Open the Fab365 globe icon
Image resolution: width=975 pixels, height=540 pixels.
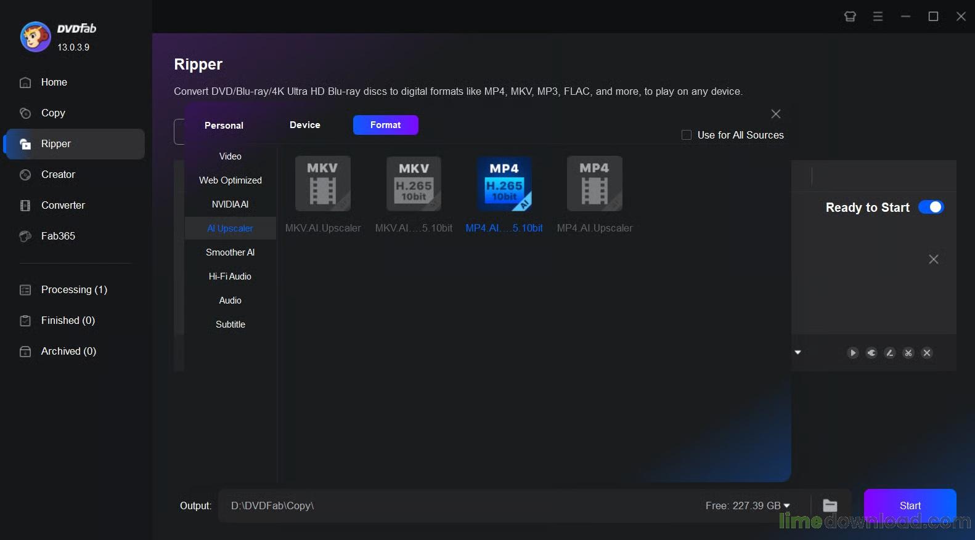tap(25, 236)
